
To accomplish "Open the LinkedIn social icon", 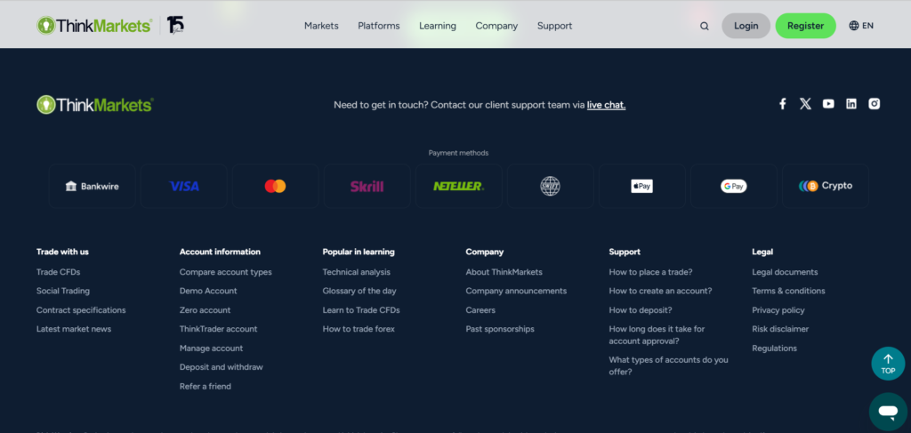I will coord(851,104).
